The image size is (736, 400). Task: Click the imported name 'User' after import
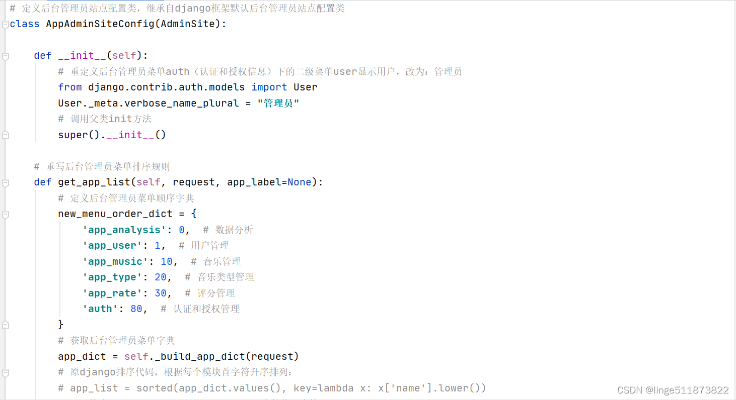[x=306, y=87]
